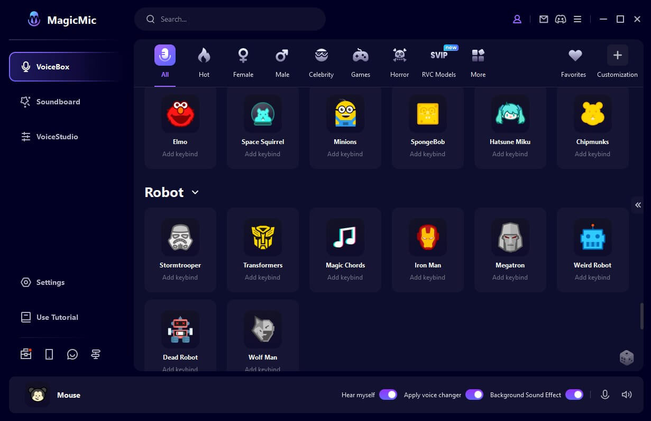Select the Megatron voice icon
Image resolution: width=651 pixels, height=421 pixels.
(x=510, y=237)
